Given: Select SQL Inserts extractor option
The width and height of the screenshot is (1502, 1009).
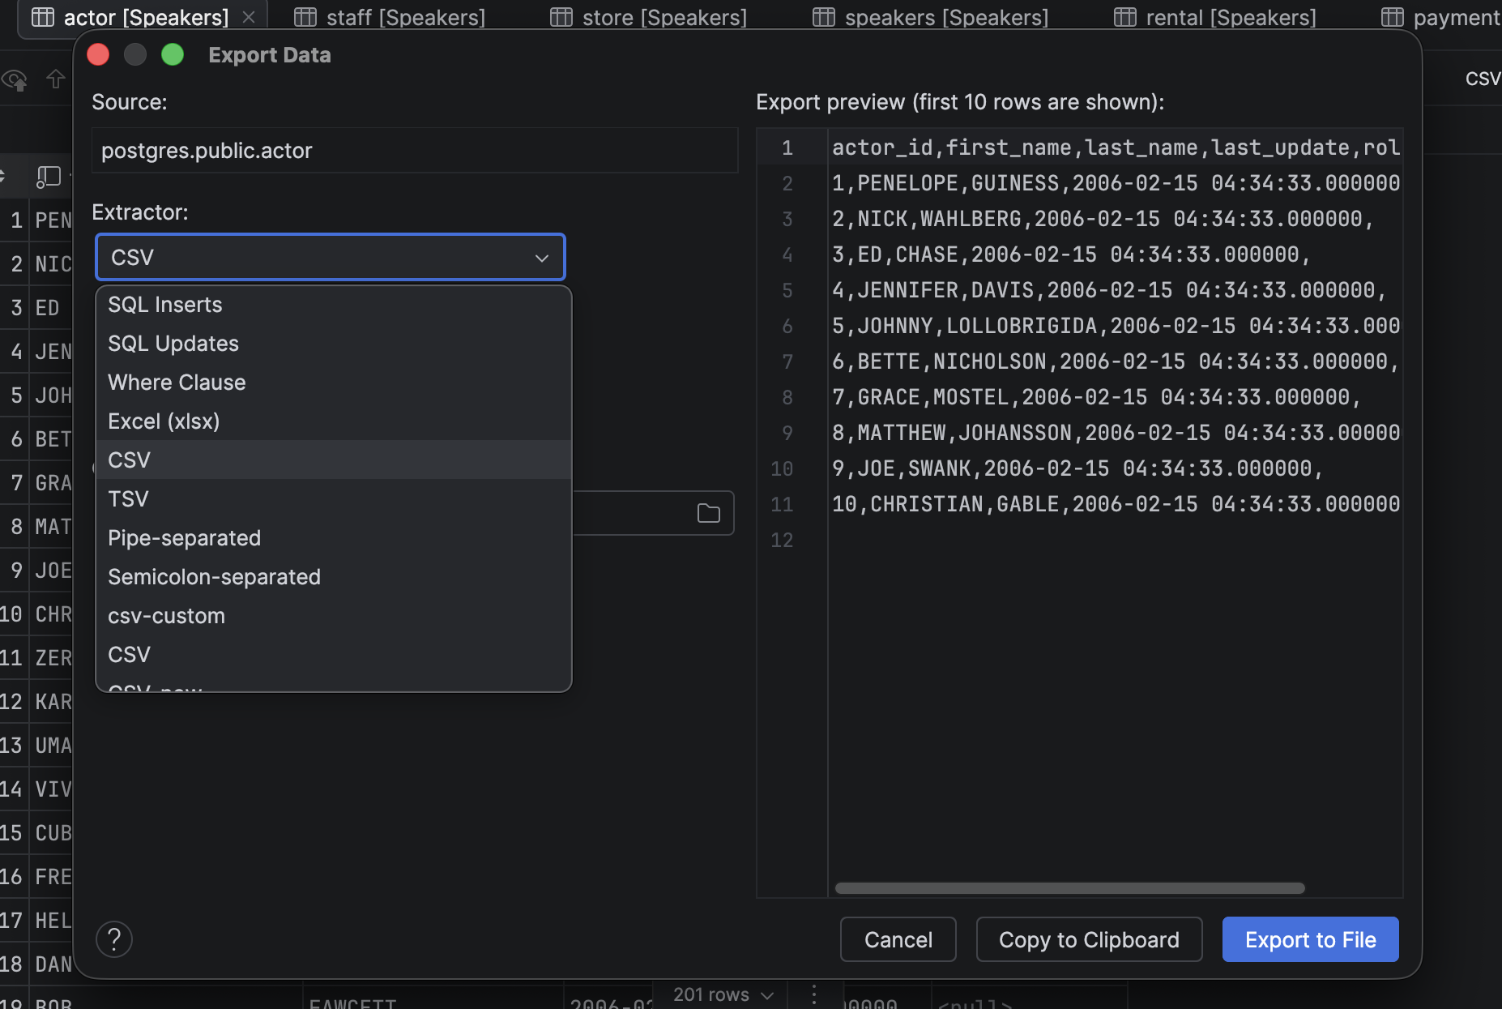Looking at the screenshot, I should [x=333, y=305].
